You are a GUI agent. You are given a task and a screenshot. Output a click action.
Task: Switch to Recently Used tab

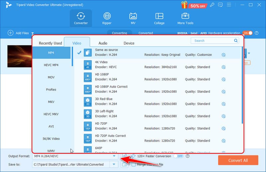(x=51, y=43)
